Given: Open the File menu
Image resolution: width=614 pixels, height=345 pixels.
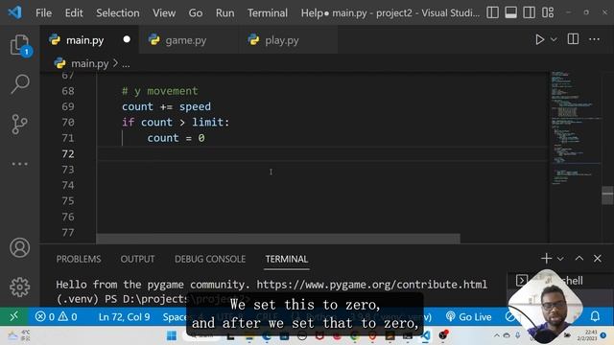Looking at the screenshot, I should (43, 12).
